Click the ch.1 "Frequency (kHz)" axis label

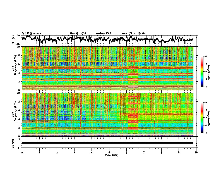coord(15,65)
